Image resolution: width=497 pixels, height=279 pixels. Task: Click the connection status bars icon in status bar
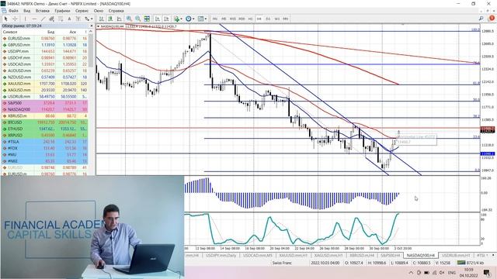461,263
